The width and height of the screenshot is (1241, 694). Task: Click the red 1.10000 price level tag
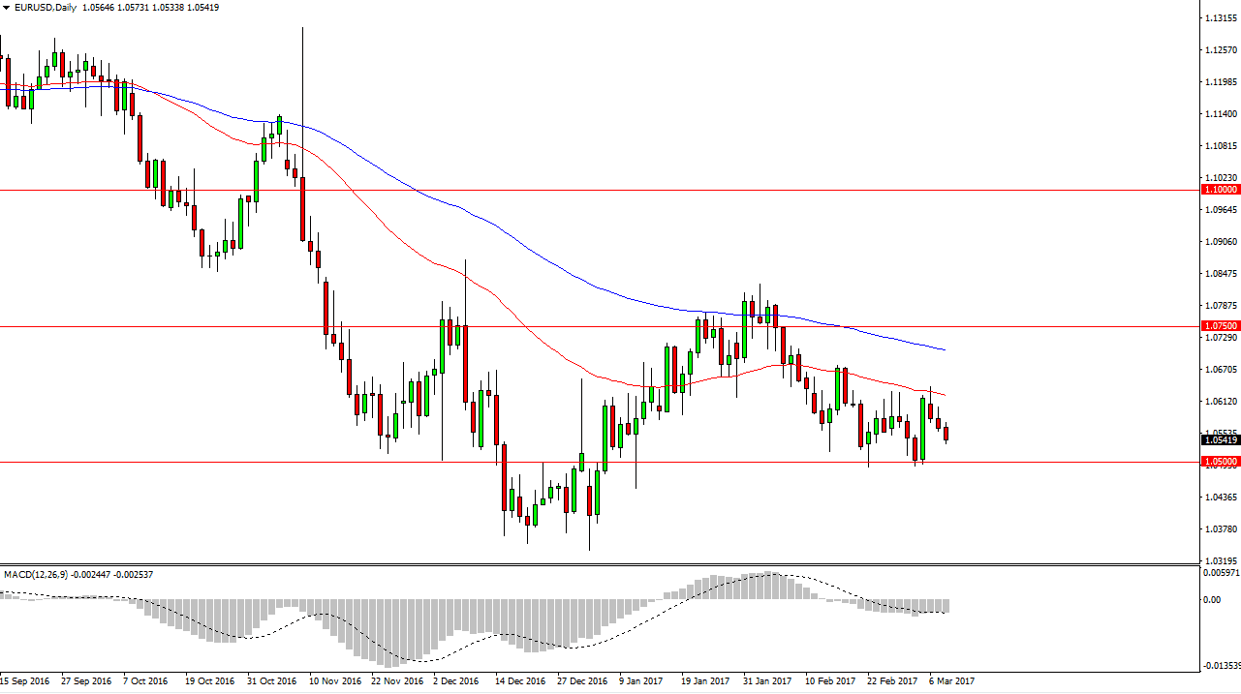[x=1220, y=190]
